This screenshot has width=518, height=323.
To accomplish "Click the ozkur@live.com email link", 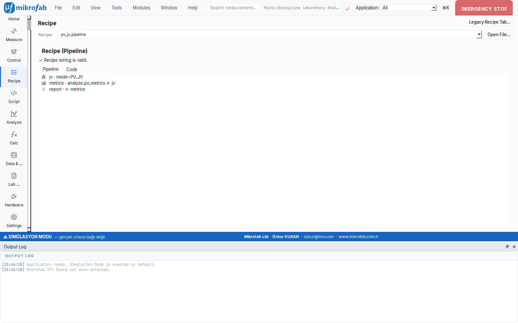I will pyautogui.click(x=319, y=237).
